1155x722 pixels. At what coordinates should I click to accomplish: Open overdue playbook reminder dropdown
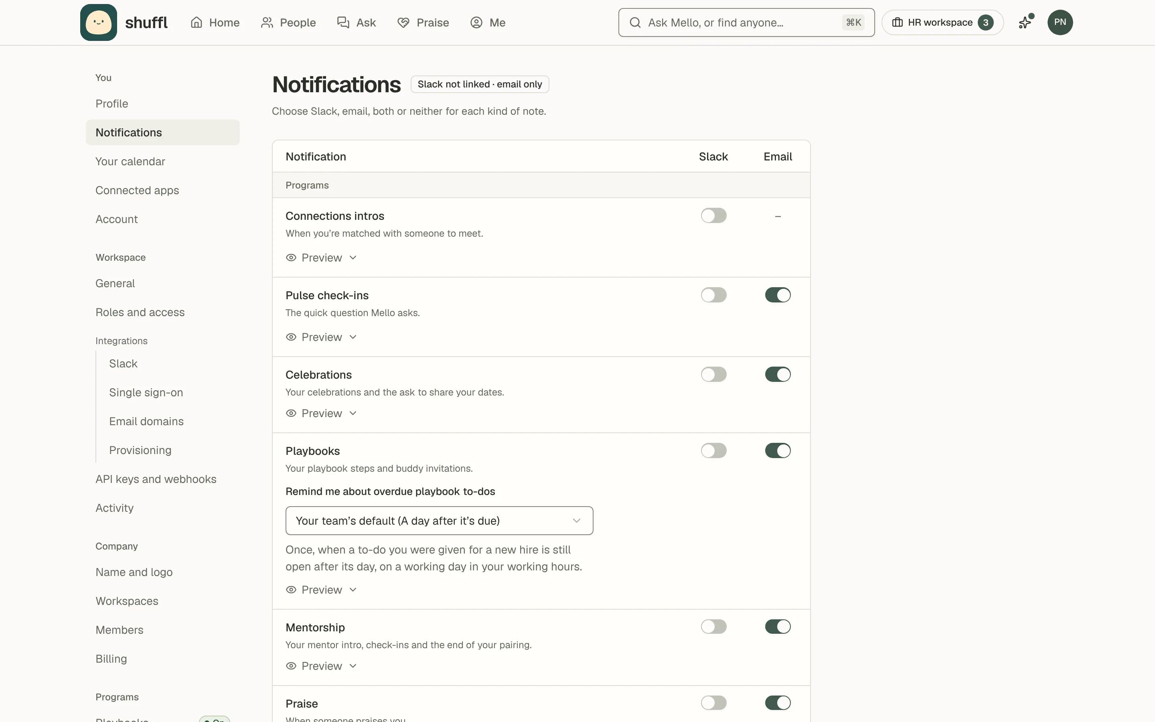439,521
